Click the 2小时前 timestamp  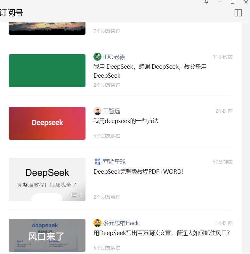tap(224, 111)
